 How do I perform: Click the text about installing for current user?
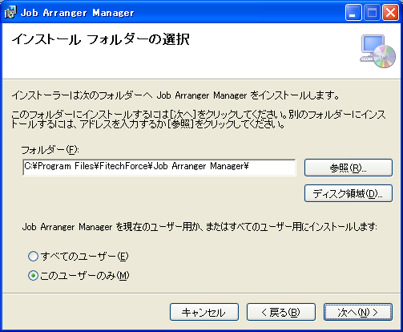point(199,227)
